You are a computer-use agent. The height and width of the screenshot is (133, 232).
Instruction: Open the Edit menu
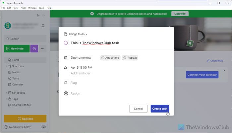click(9, 8)
